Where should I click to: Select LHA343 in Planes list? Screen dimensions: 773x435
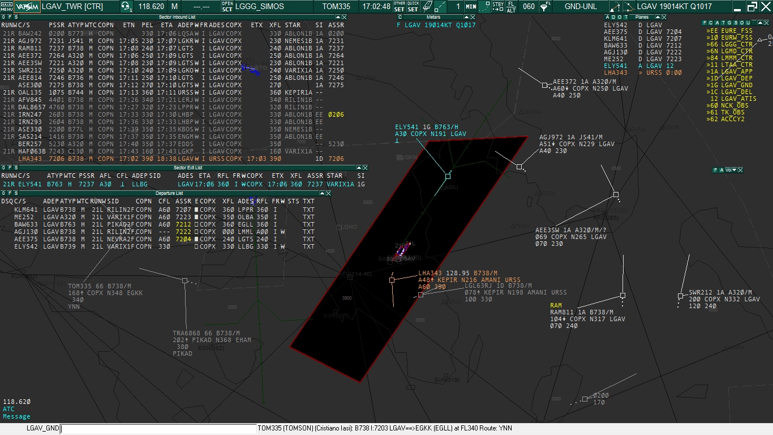[x=643, y=72]
